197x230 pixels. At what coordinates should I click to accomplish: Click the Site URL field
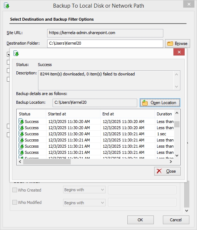105,33
